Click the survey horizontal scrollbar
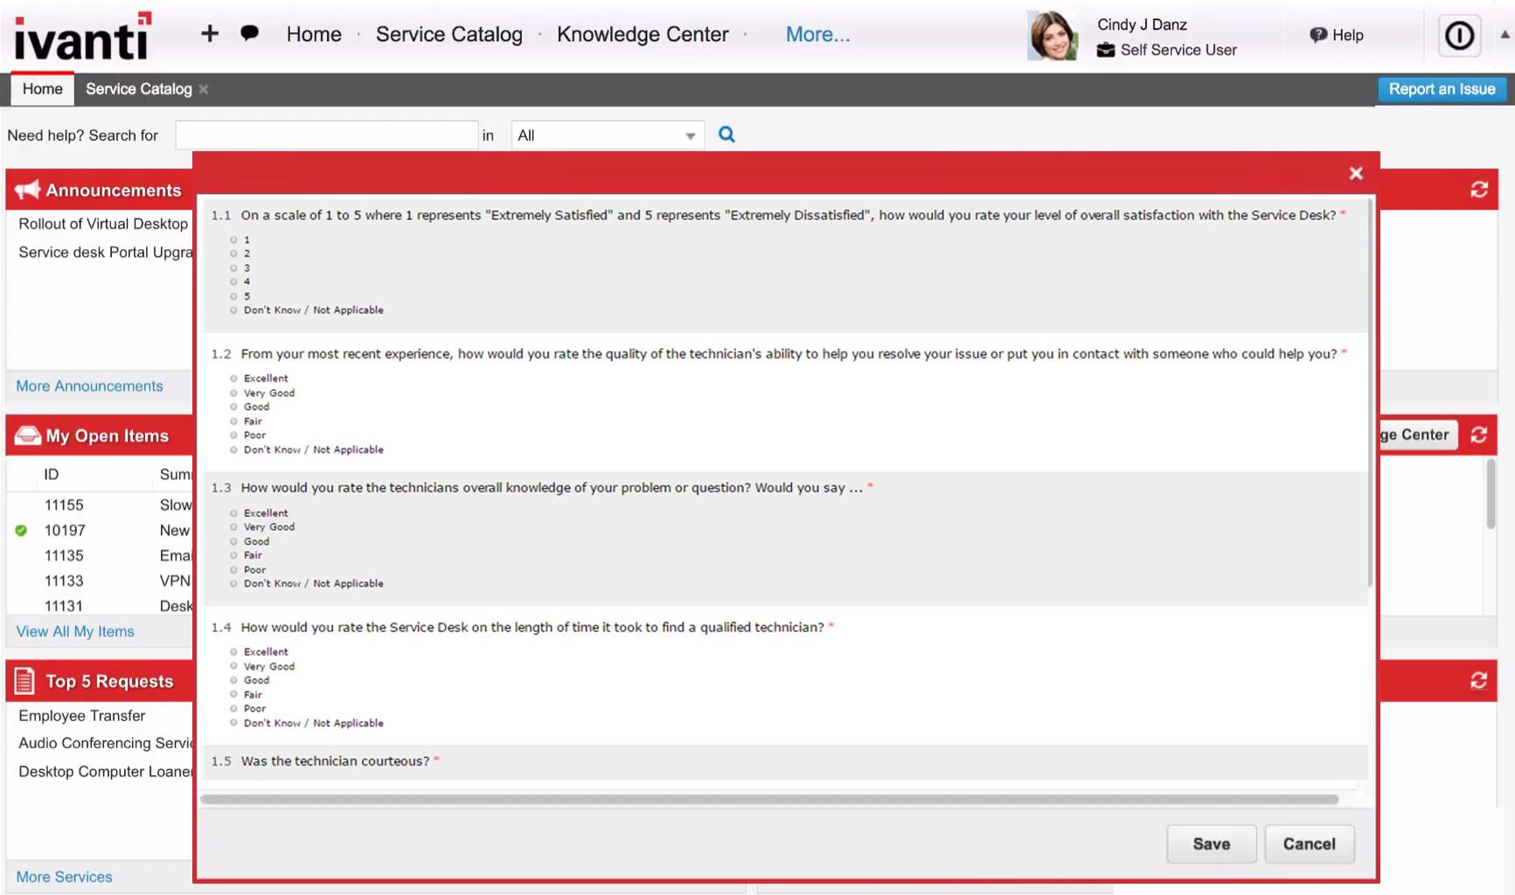 coord(769,799)
